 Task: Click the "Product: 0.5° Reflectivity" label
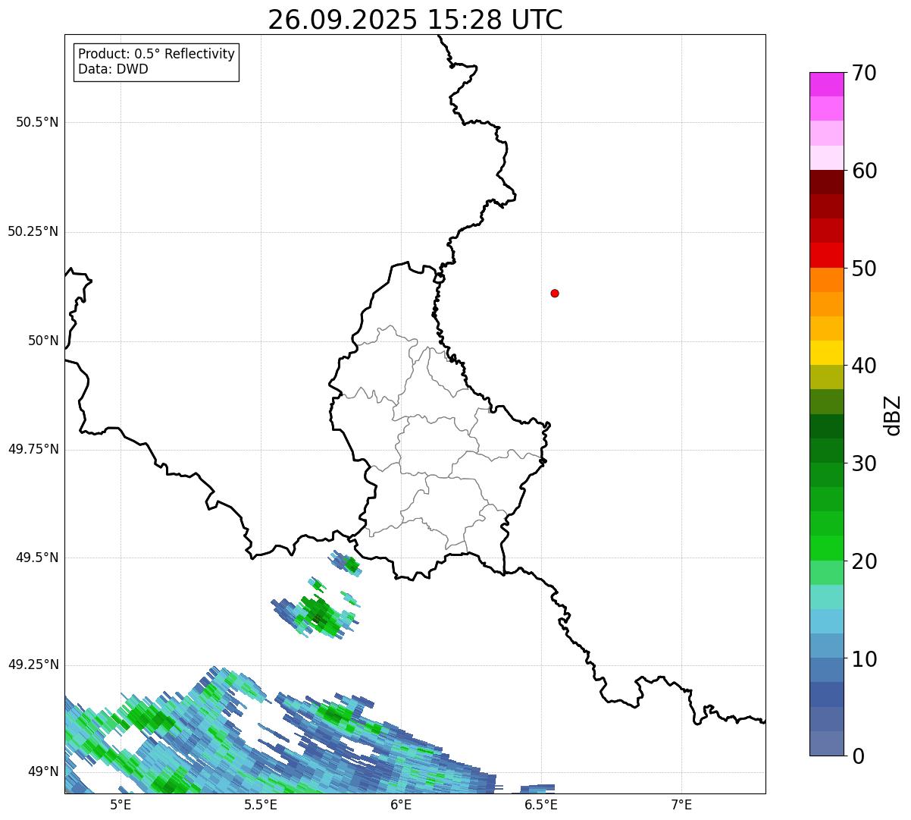pos(156,55)
